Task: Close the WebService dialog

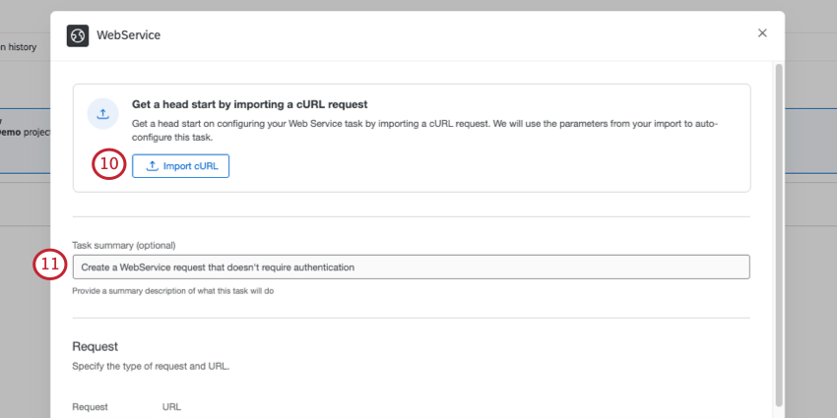Action: tap(762, 33)
